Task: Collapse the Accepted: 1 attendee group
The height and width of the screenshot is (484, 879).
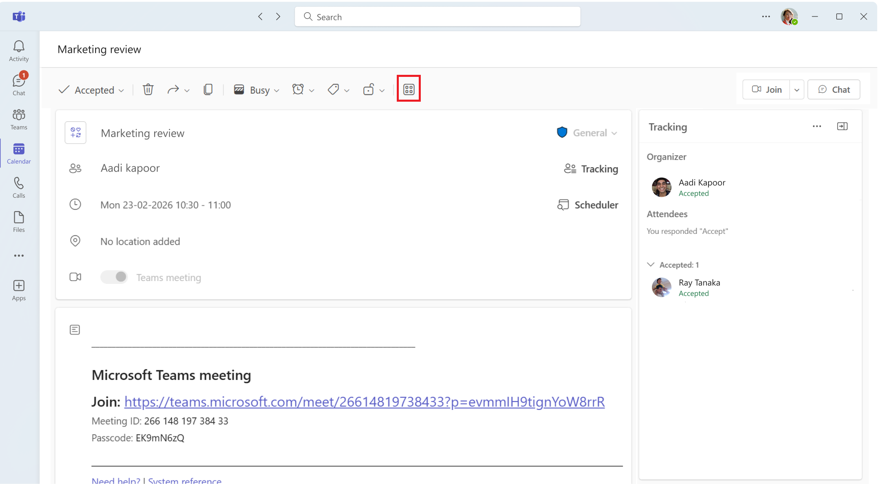Action: [651, 265]
